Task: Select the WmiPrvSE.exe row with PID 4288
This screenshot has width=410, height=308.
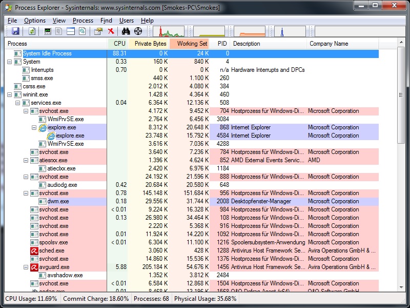Action: click(192, 144)
